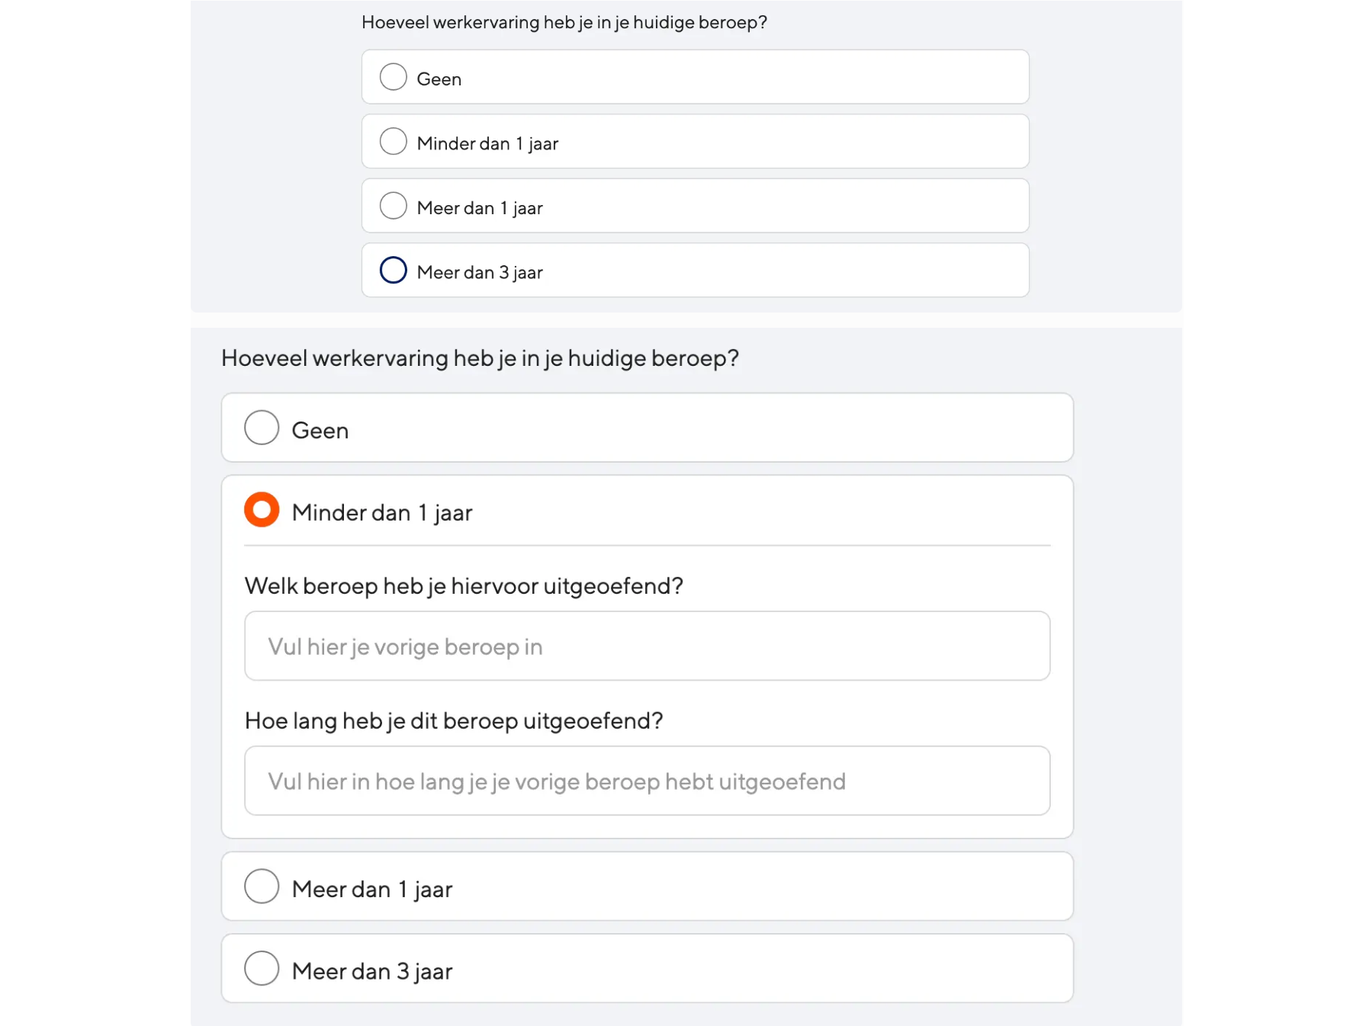1369x1026 pixels.
Task: Click the top question title about werkervaring
Action: tap(564, 22)
